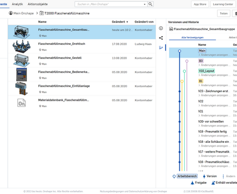Select Flaschenabfüllmaschine_Gestell document name

point(60,58)
